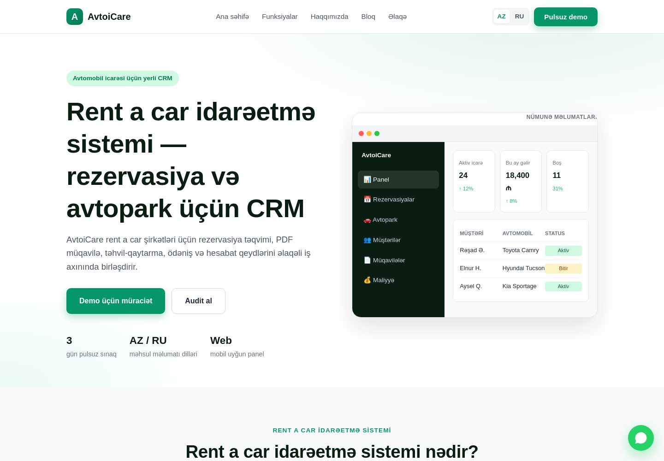Click the Bu ay gəlir 18,400 card
Screen dimensions: 664x461
[x=521, y=181]
